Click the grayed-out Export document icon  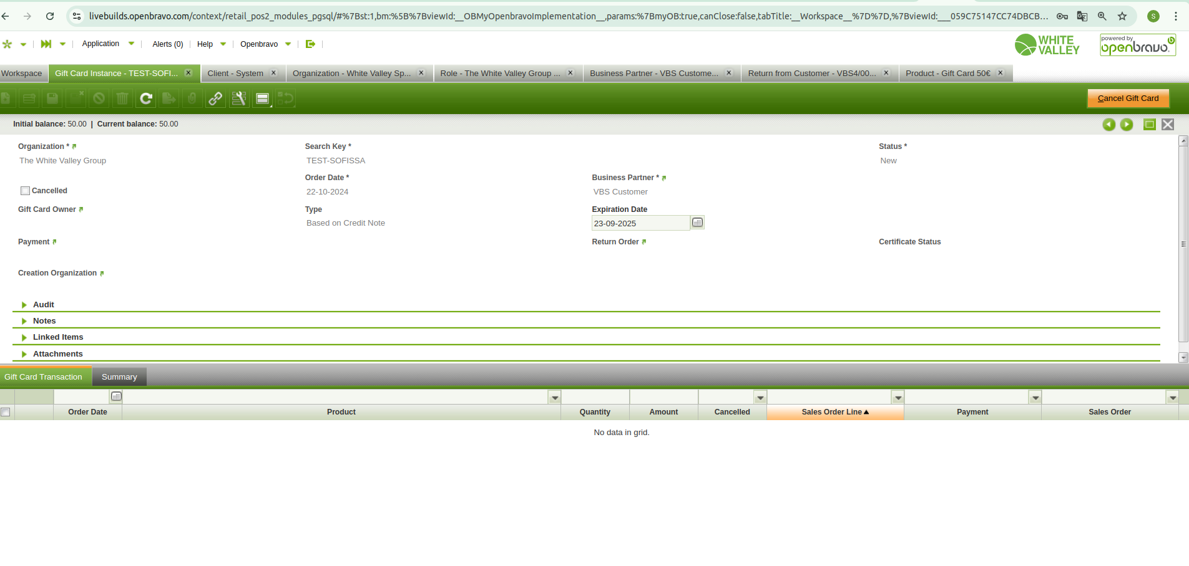click(169, 98)
